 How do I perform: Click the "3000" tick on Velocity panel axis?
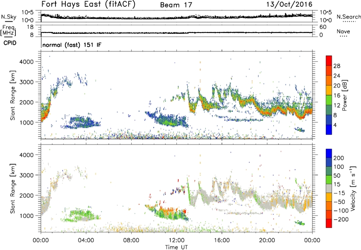[x=27, y=175]
